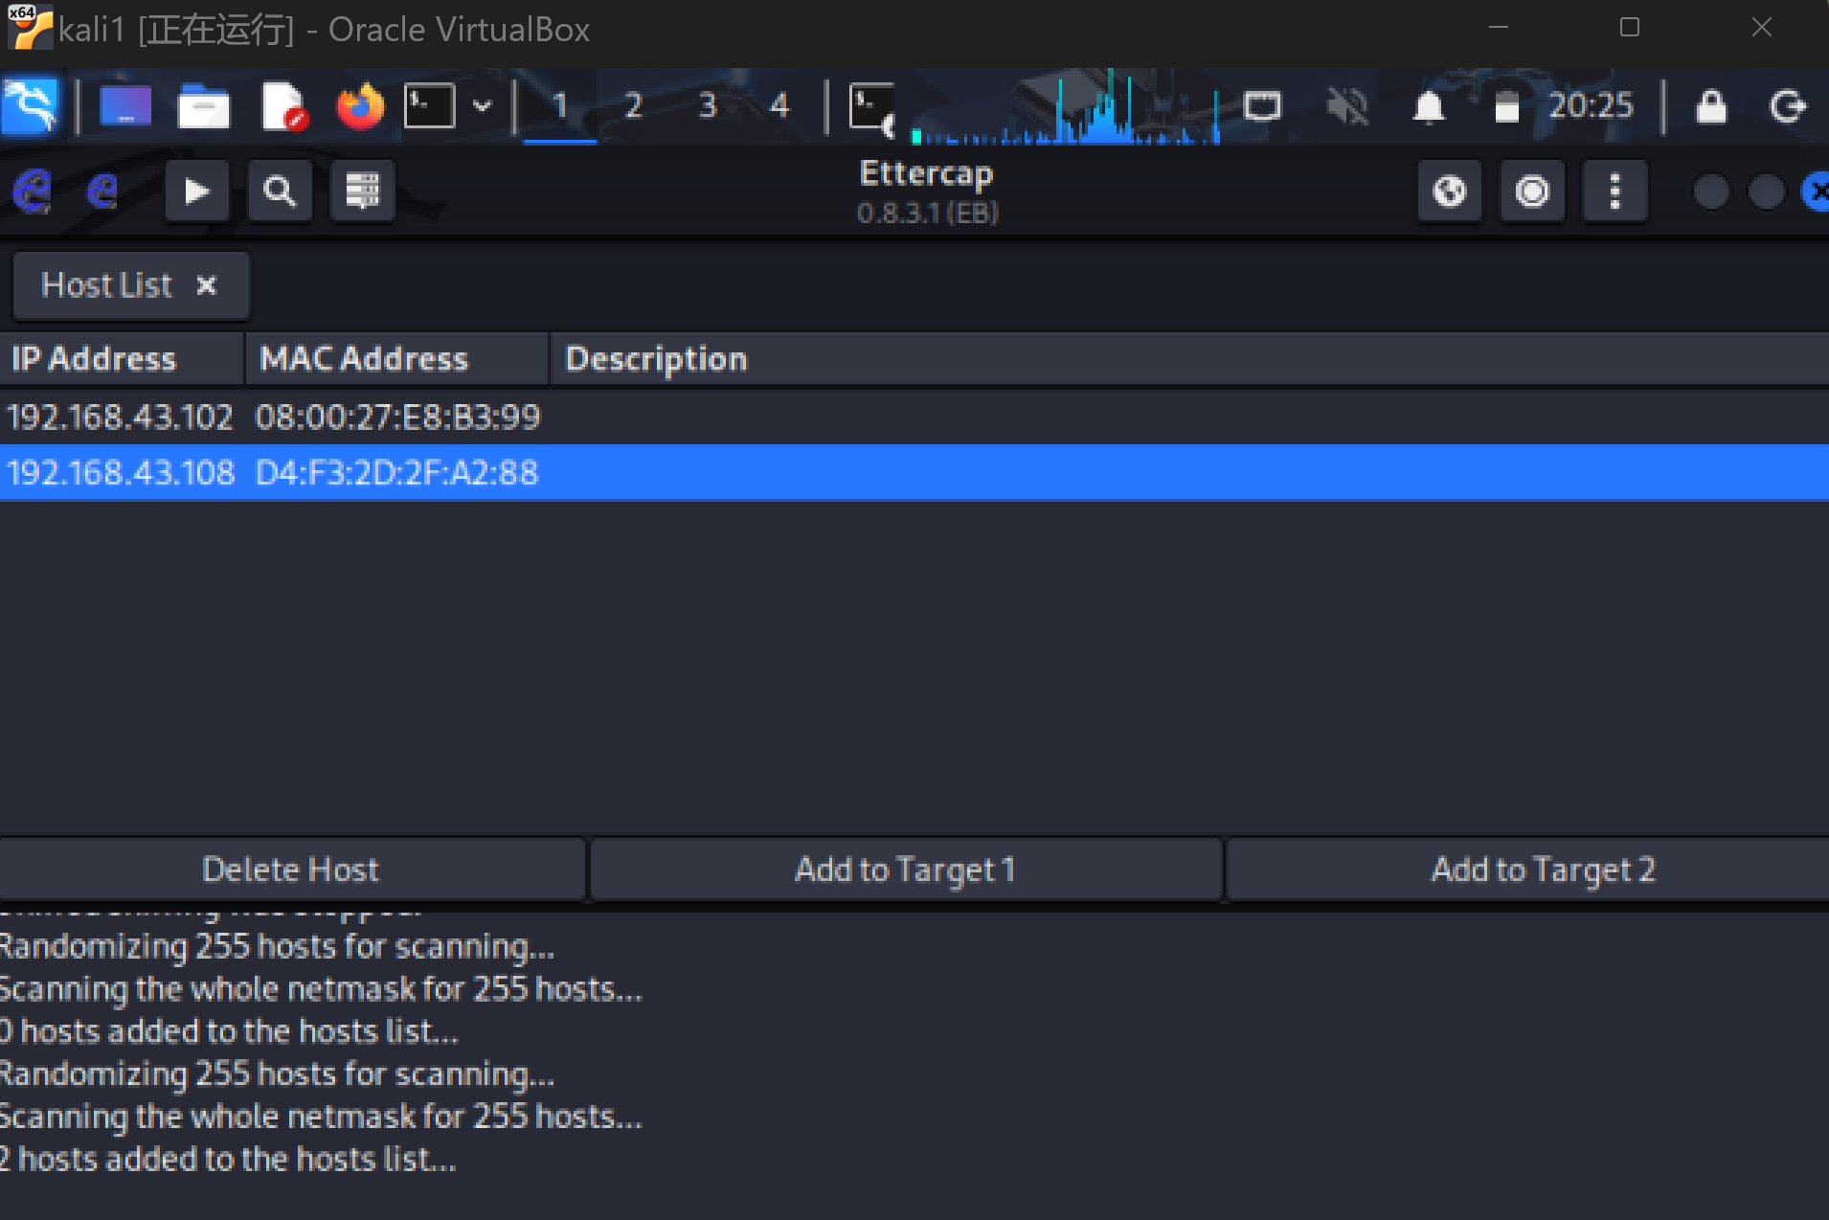
Task: Launch Firefox from the panel
Action: click(x=360, y=105)
